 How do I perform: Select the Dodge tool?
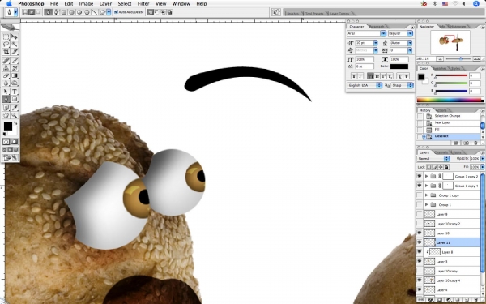pos(15,83)
